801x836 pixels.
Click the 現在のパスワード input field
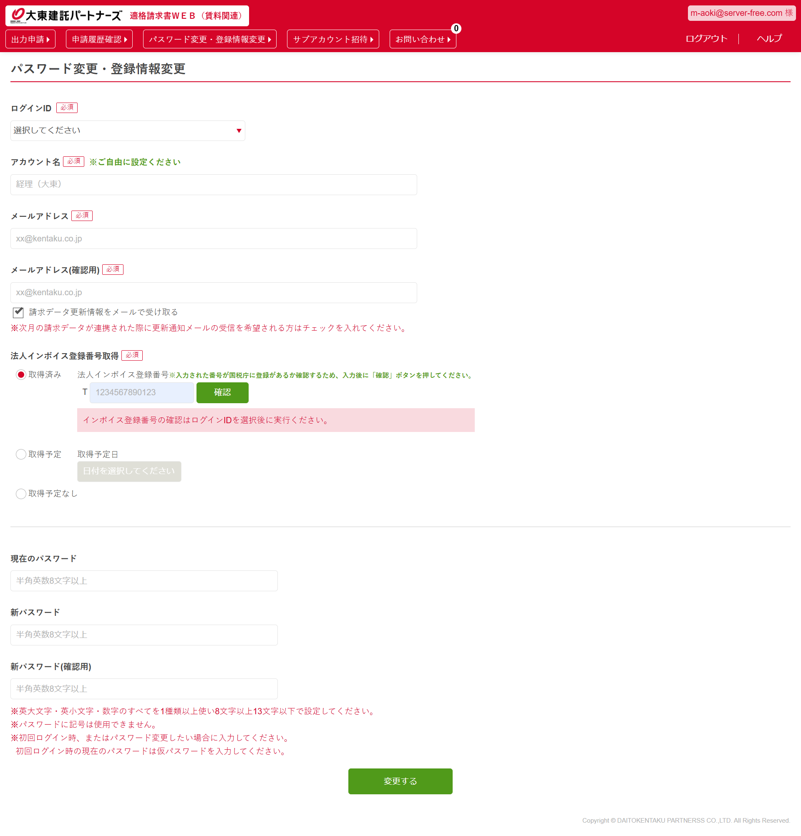(x=144, y=581)
